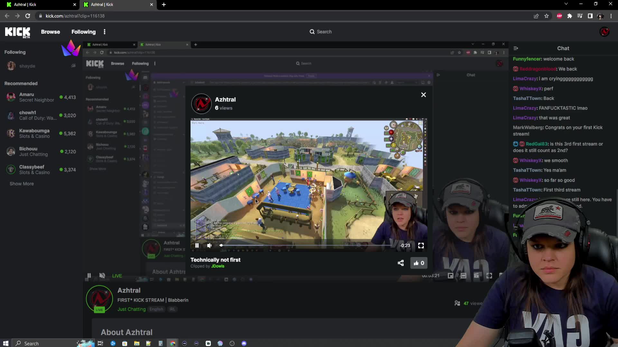Click the Kick logo home link
The image size is (618, 347).
coord(17,32)
